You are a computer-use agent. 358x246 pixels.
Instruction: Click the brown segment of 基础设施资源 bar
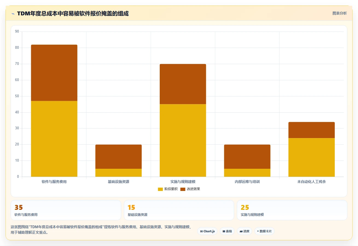pyautogui.click(x=118, y=157)
